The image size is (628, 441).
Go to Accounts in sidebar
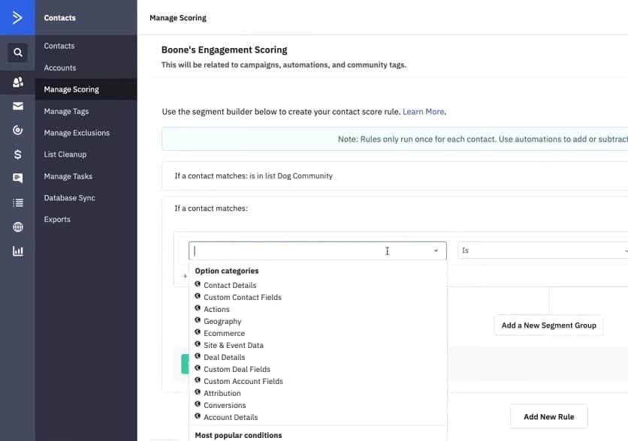point(59,67)
